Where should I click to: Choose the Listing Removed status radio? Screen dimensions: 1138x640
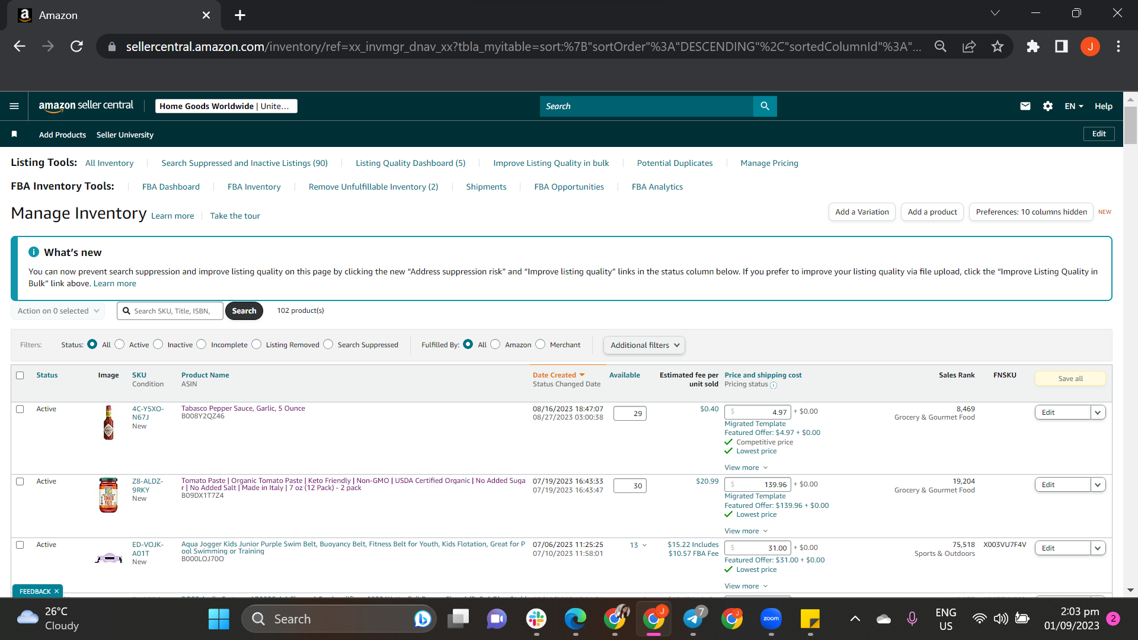point(257,344)
